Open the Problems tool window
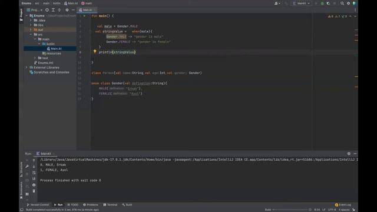377x212 pixels. 91,205
